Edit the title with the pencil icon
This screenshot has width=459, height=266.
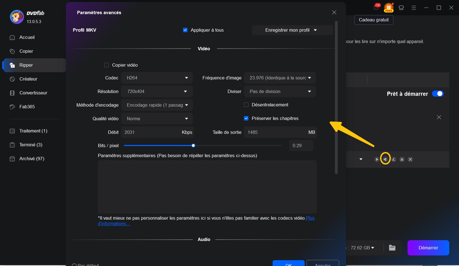(394, 159)
